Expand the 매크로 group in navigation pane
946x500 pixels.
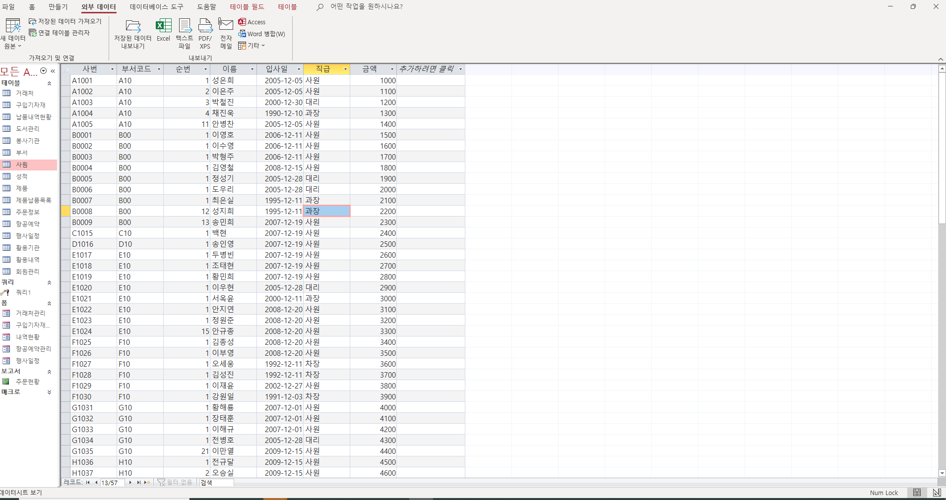click(x=49, y=392)
